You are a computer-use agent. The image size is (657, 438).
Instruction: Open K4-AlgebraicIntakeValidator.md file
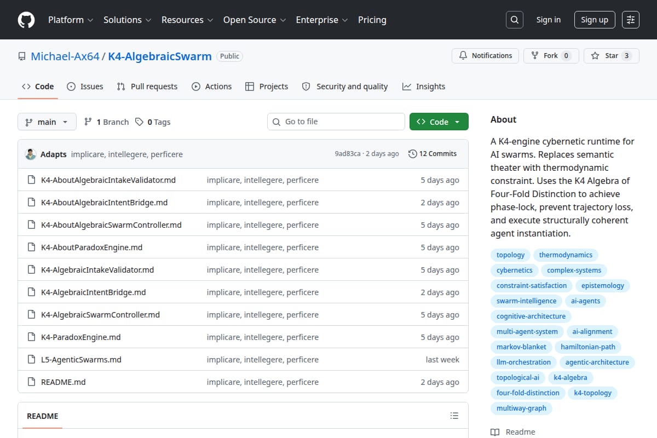[x=97, y=270]
